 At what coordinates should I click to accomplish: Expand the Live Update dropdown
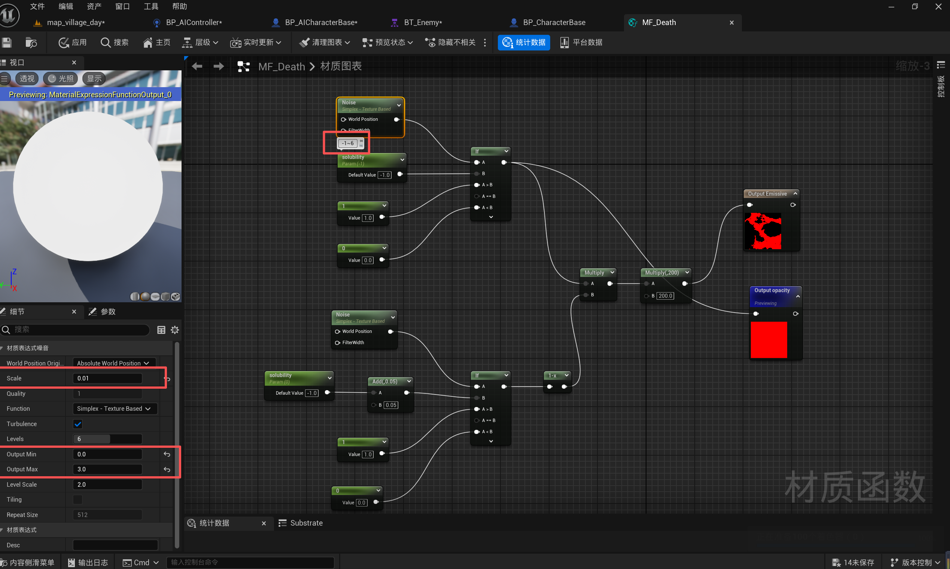point(255,42)
